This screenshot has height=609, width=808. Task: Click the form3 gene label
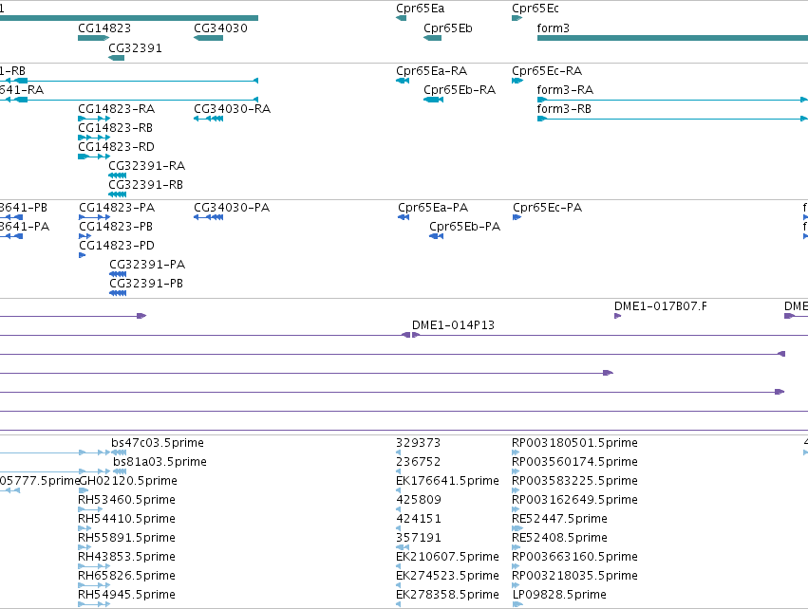click(553, 28)
